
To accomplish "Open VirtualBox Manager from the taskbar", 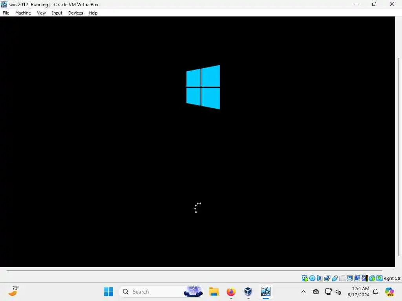I will point(248,292).
